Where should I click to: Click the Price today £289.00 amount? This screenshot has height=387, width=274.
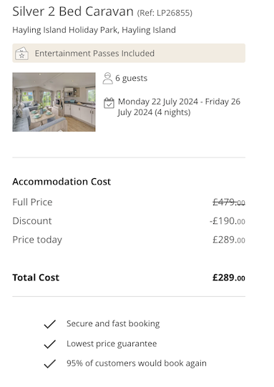click(229, 240)
